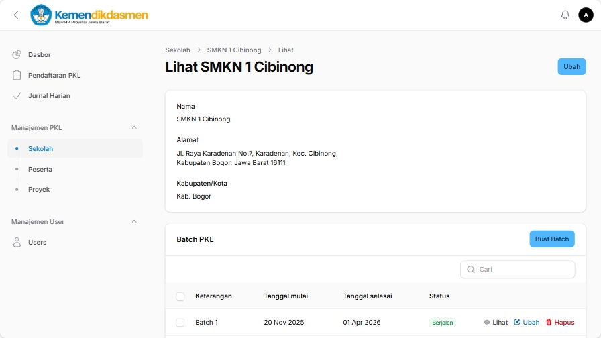The image size is (601, 338).
Task: Click the Cari search field
Action: (523, 270)
